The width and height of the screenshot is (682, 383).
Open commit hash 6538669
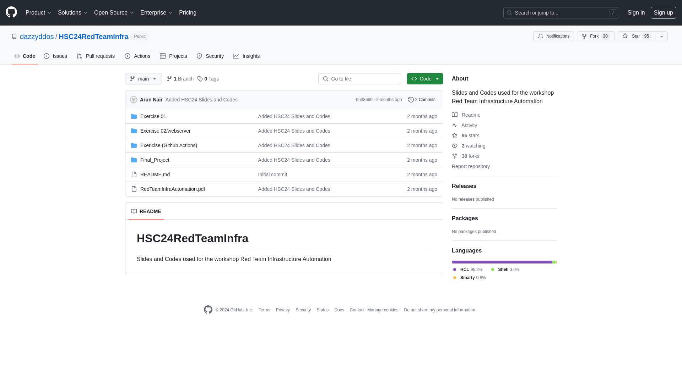364,100
